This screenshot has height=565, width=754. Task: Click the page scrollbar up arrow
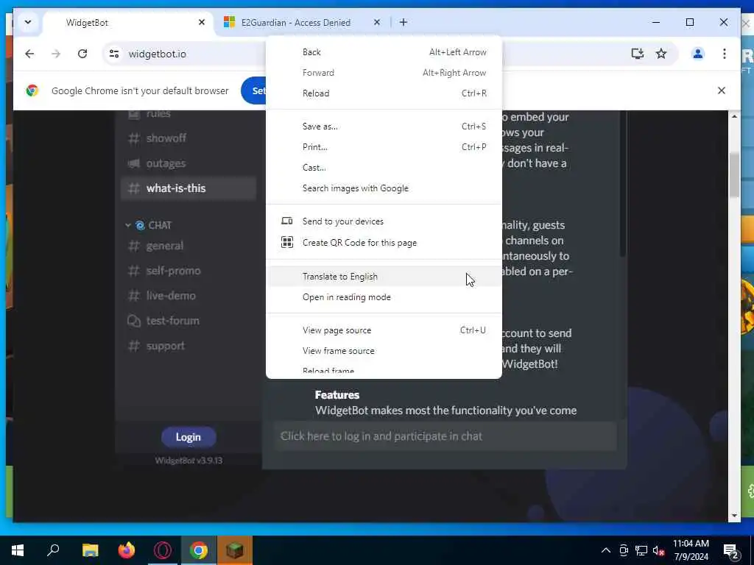coord(734,116)
